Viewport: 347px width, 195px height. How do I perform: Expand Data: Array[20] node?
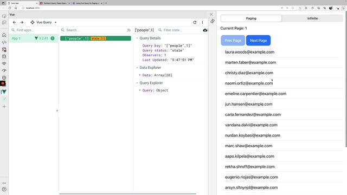140,75
